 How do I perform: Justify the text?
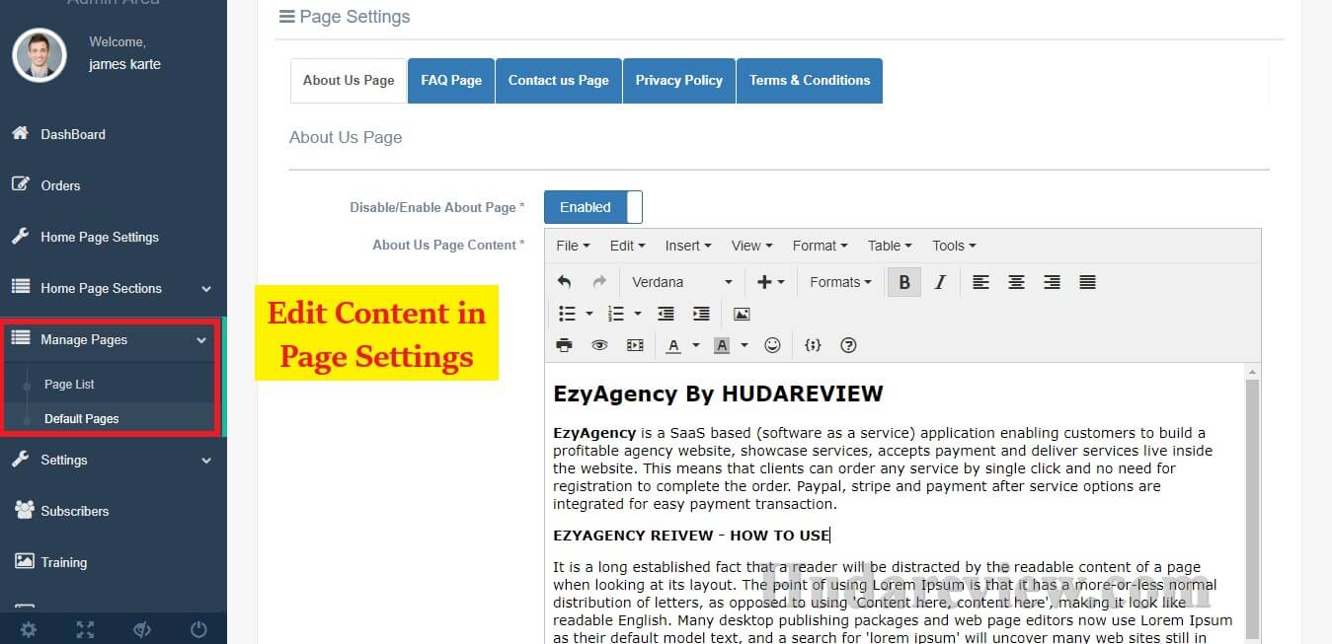pyautogui.click(x=1087, y=282)
